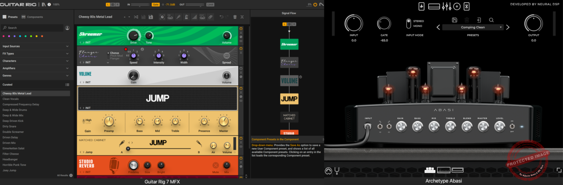Click the cab speaker circle icon in Archetype Abasi
The width and height of the screenshot is (563, 185).
point(457,7)
